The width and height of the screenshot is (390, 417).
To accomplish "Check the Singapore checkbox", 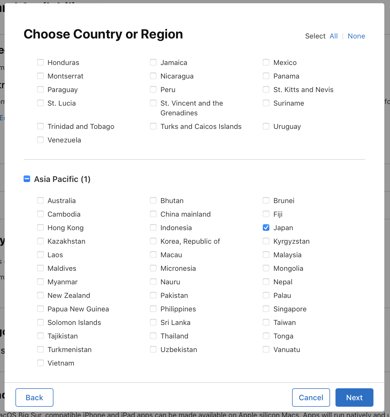I will (x=266, y=309).
